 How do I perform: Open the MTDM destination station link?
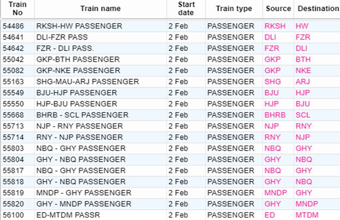(x=307, y=215)
